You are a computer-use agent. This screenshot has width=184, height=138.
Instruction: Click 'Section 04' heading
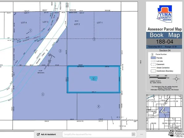165,50
